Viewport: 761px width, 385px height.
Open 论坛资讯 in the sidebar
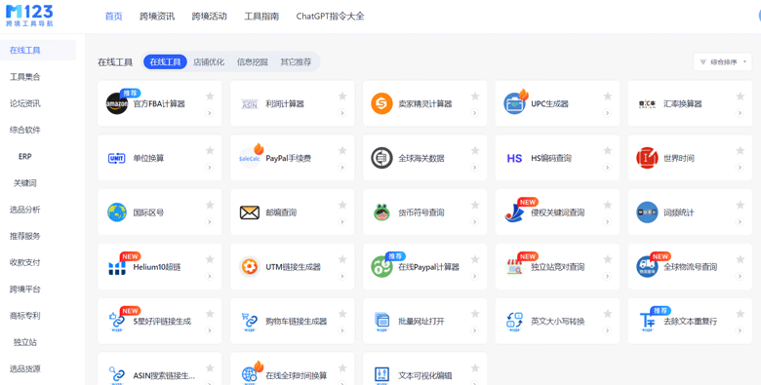tap(25, 103)
